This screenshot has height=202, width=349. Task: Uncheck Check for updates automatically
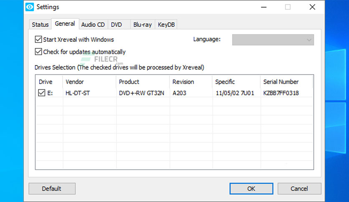click(x=38, y=52)
